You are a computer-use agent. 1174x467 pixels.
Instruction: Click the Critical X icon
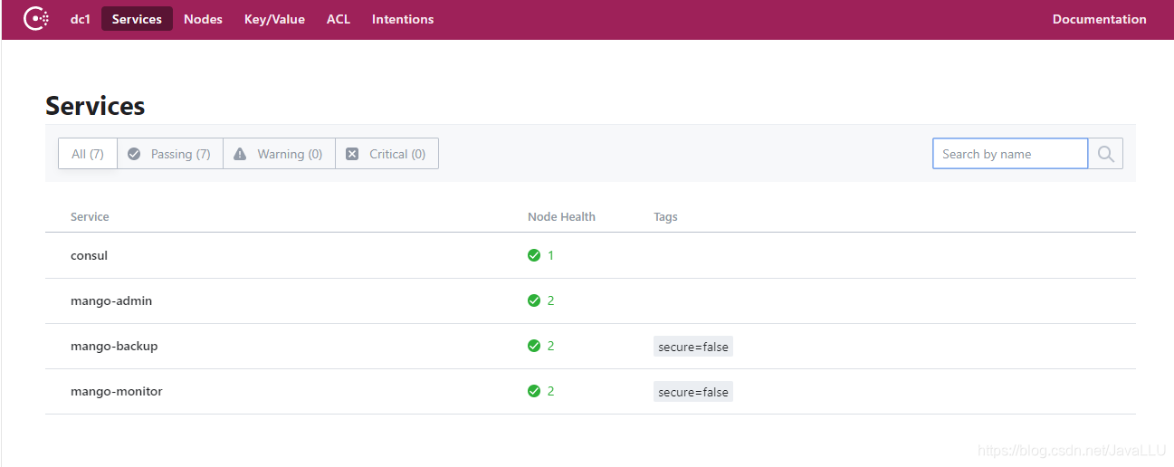352,154
